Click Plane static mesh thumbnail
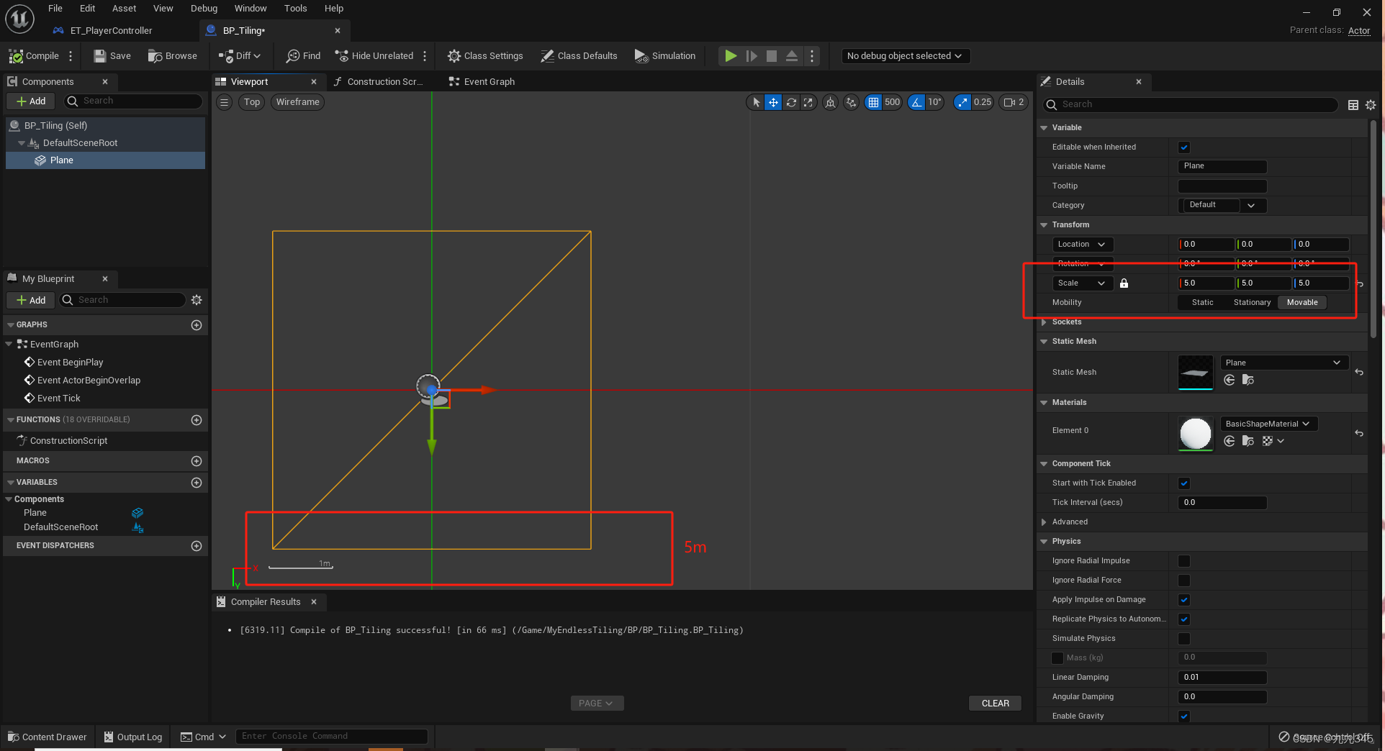Viewport: 1385px width, 751px height. tap(1196, 373)
